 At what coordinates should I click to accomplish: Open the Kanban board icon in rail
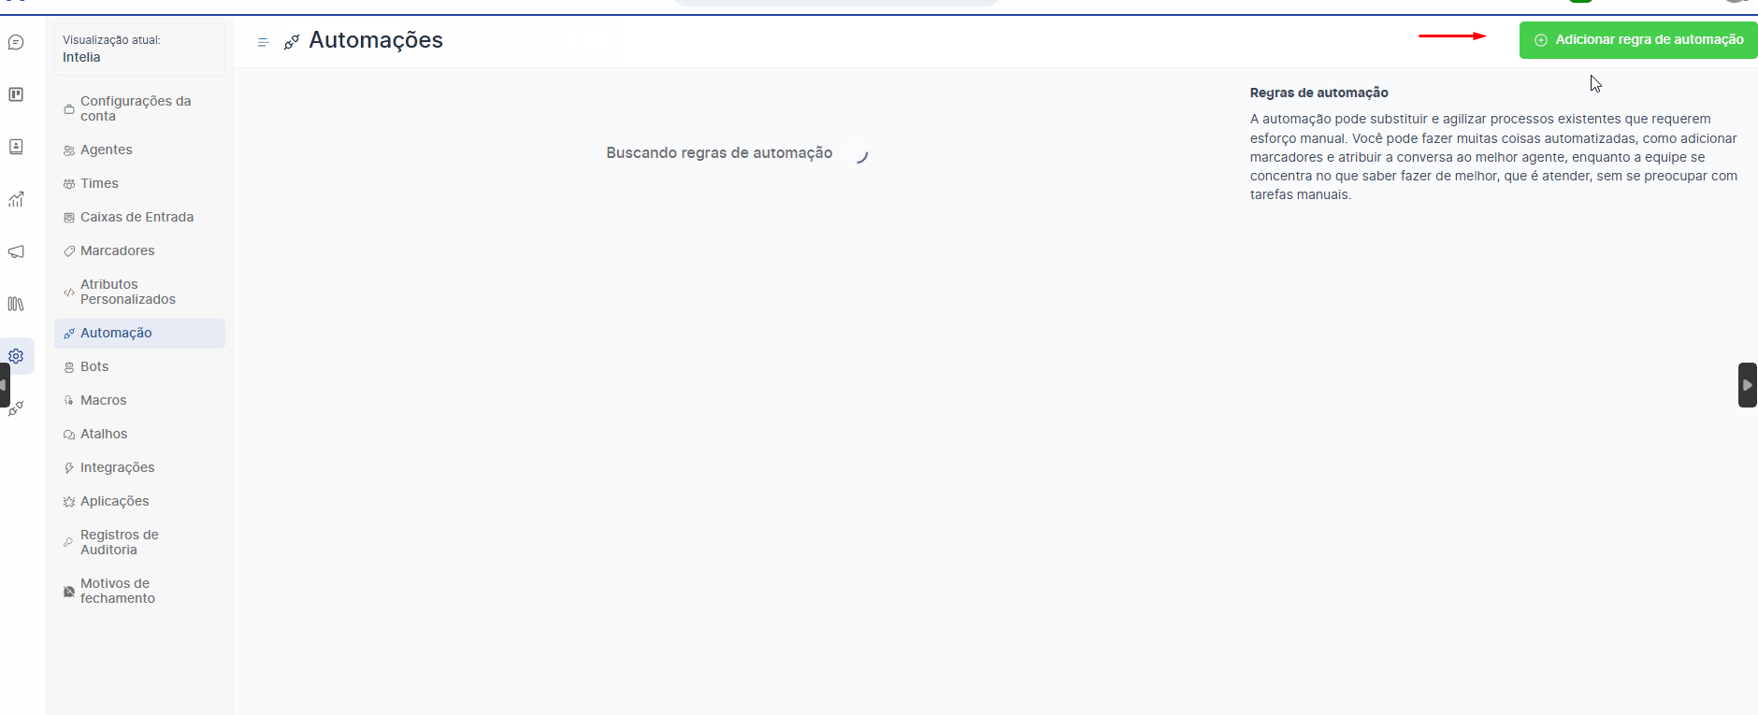pos(16,94)
